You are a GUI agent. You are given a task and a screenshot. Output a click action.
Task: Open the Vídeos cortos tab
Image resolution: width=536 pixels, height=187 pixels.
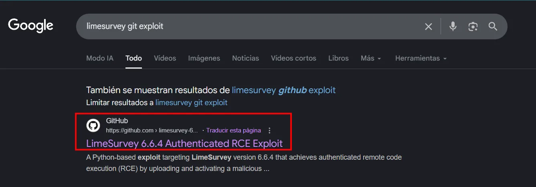pyautogui.click(x=293, y=58)
